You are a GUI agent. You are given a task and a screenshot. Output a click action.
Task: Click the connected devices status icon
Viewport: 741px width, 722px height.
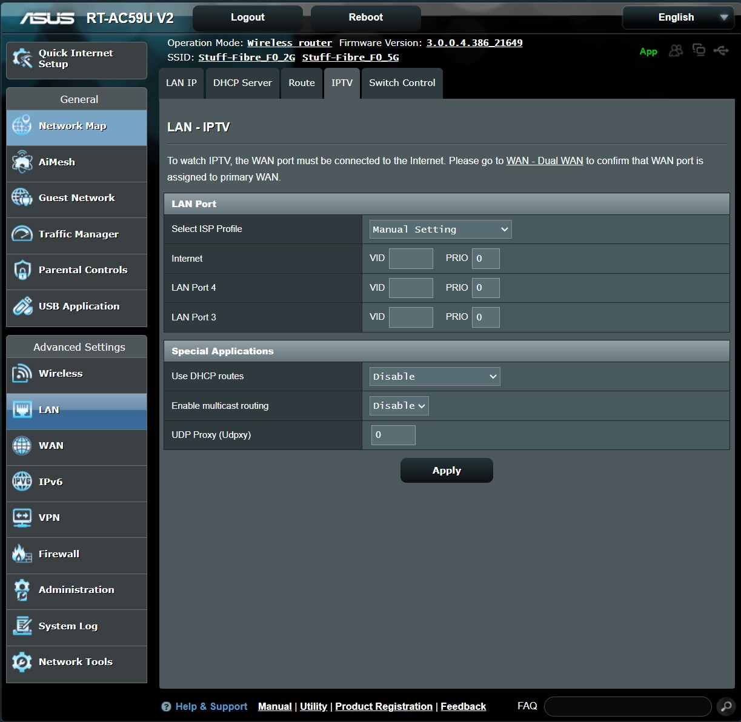(699, 50)
